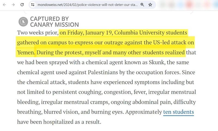Click the highlighted word "Yemen"
This screenshot has height=131, width=218.
click(26, 52)
